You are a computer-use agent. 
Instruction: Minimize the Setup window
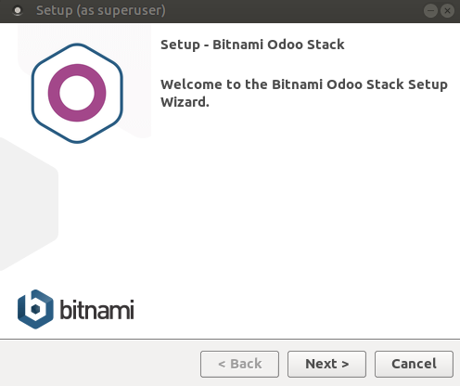pos(430,11)
